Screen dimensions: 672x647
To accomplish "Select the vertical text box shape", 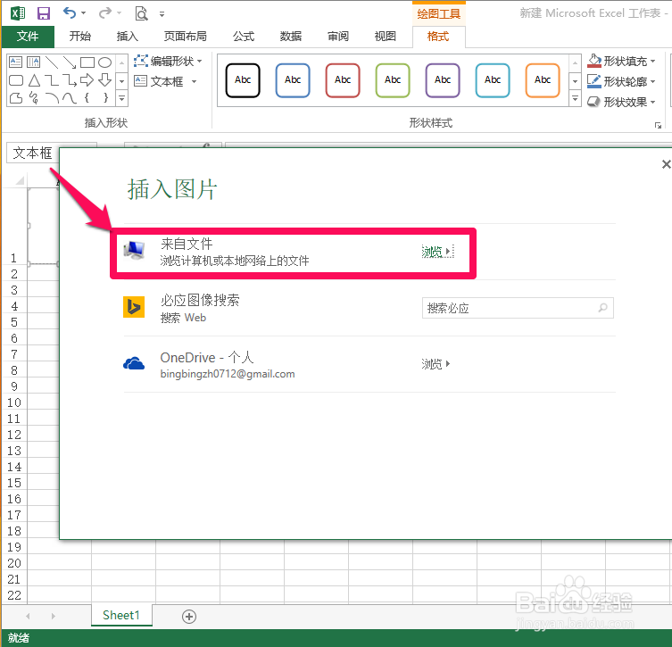I will pos(33,62).
